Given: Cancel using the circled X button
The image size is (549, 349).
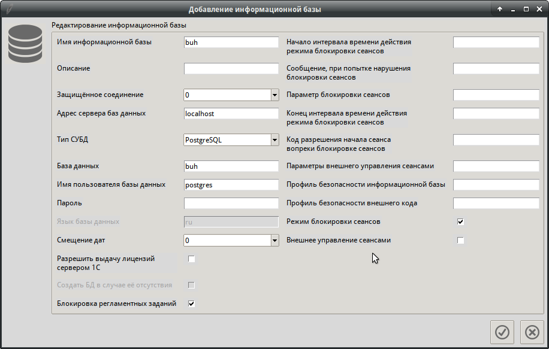Looking at the screenshot, I should point(531,332).
